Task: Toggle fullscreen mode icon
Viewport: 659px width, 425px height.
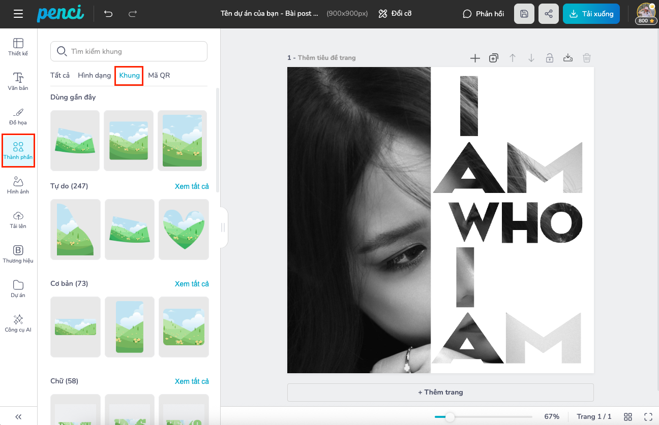Action: point(648,416)
